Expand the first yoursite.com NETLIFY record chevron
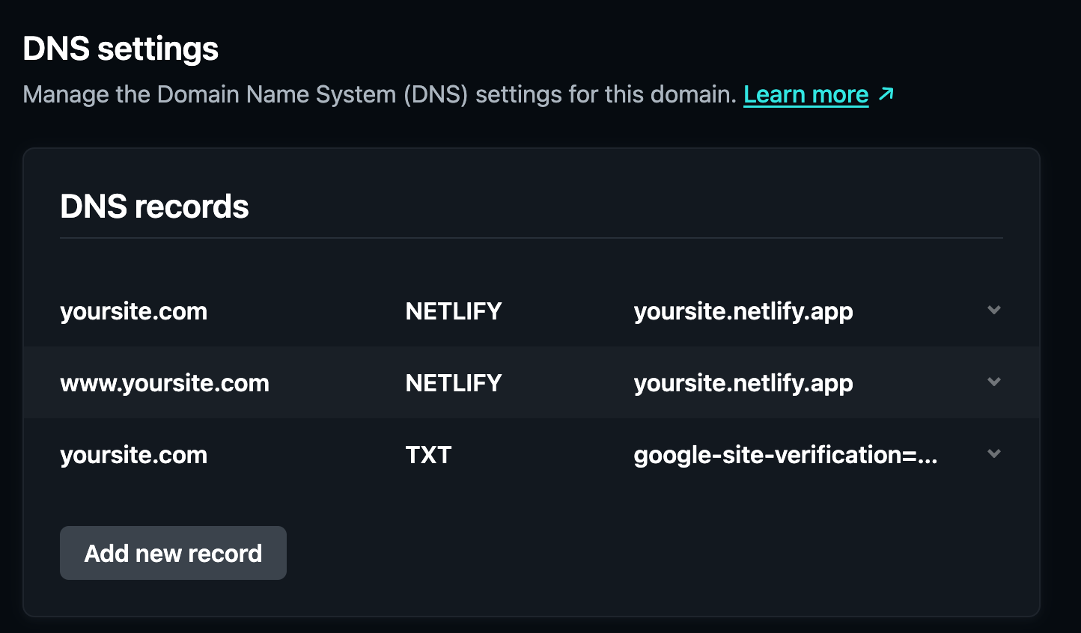 click(994, 311)
